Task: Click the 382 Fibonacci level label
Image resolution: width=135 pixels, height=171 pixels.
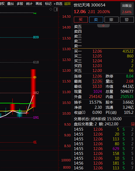Action: coord(36,93)
